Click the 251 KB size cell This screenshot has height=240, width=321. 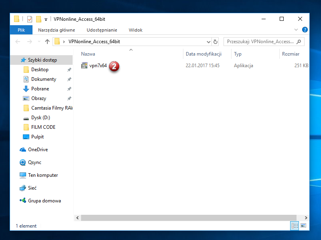point(301,66)
